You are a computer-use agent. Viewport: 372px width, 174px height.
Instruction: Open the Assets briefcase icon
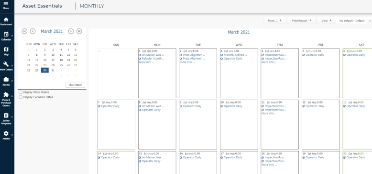[x=6, y=79]
